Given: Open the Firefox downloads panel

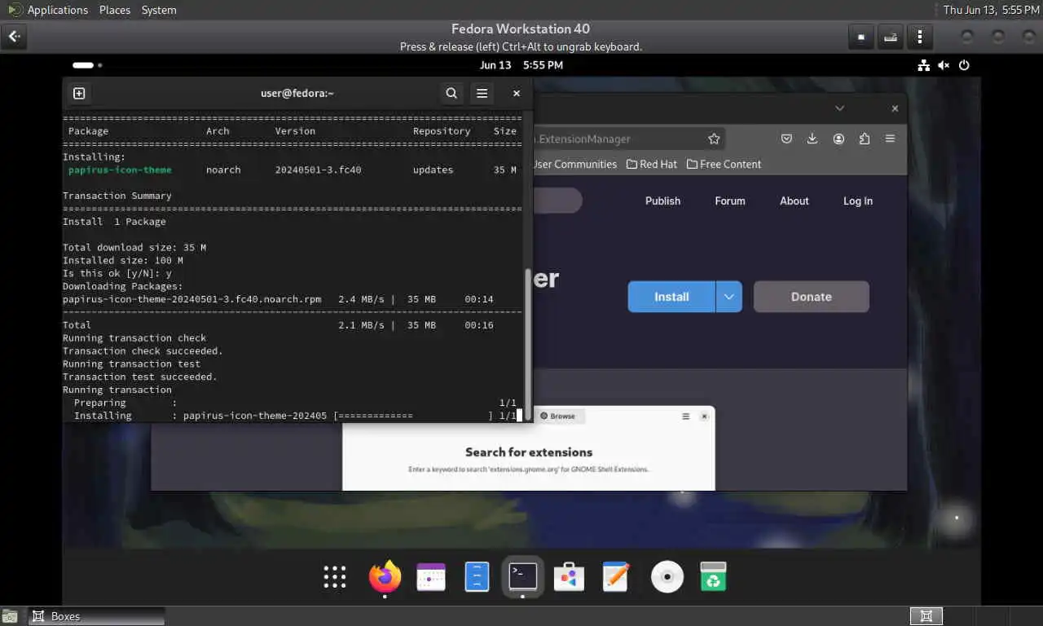Looking at the screenshot, I should [812, 139].
